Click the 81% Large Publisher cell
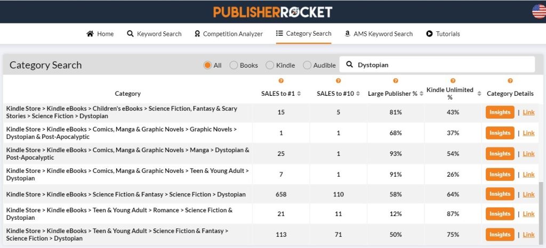 [x=396, y=112]
